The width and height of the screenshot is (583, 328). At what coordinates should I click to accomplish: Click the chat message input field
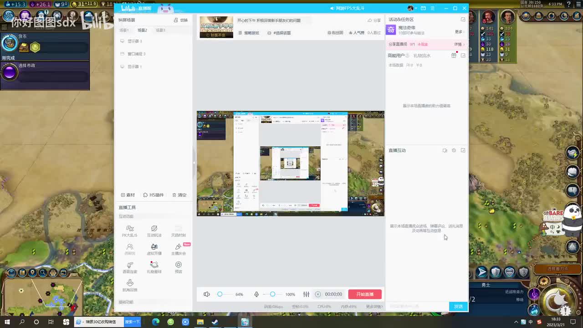(x=418, y=307)
